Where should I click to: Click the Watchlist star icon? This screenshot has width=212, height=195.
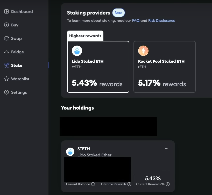[x=6, y=79]
